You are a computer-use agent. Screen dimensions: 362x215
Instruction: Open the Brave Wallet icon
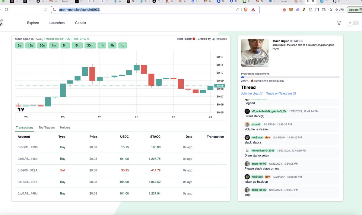pos(324,10)
